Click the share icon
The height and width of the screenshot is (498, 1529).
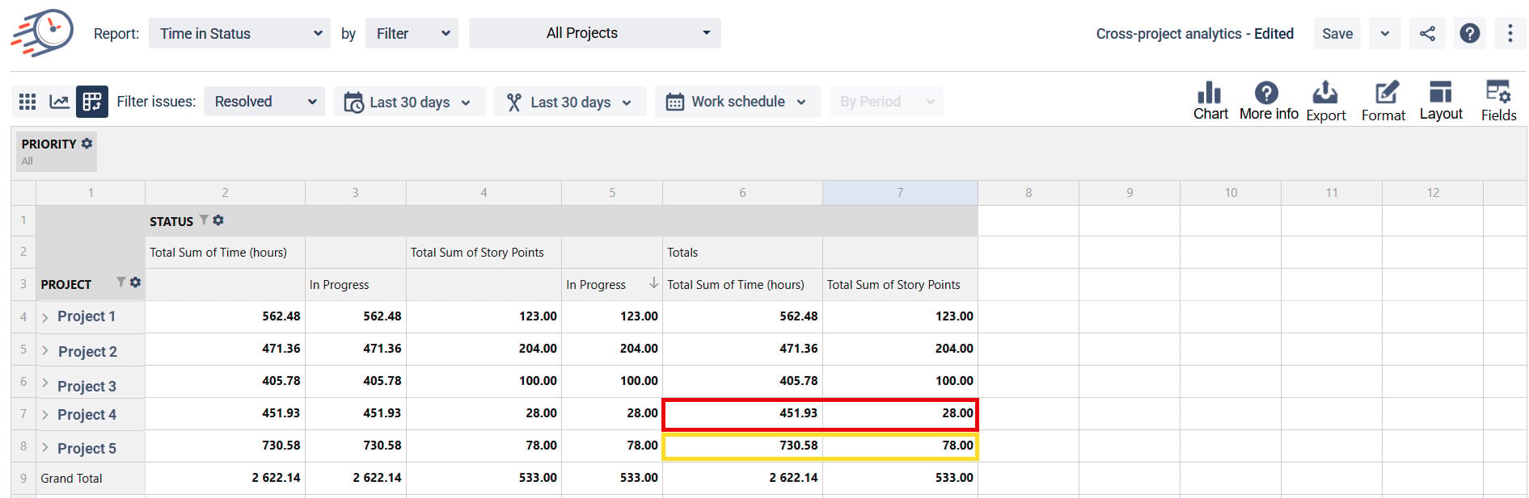point(1428,33)
